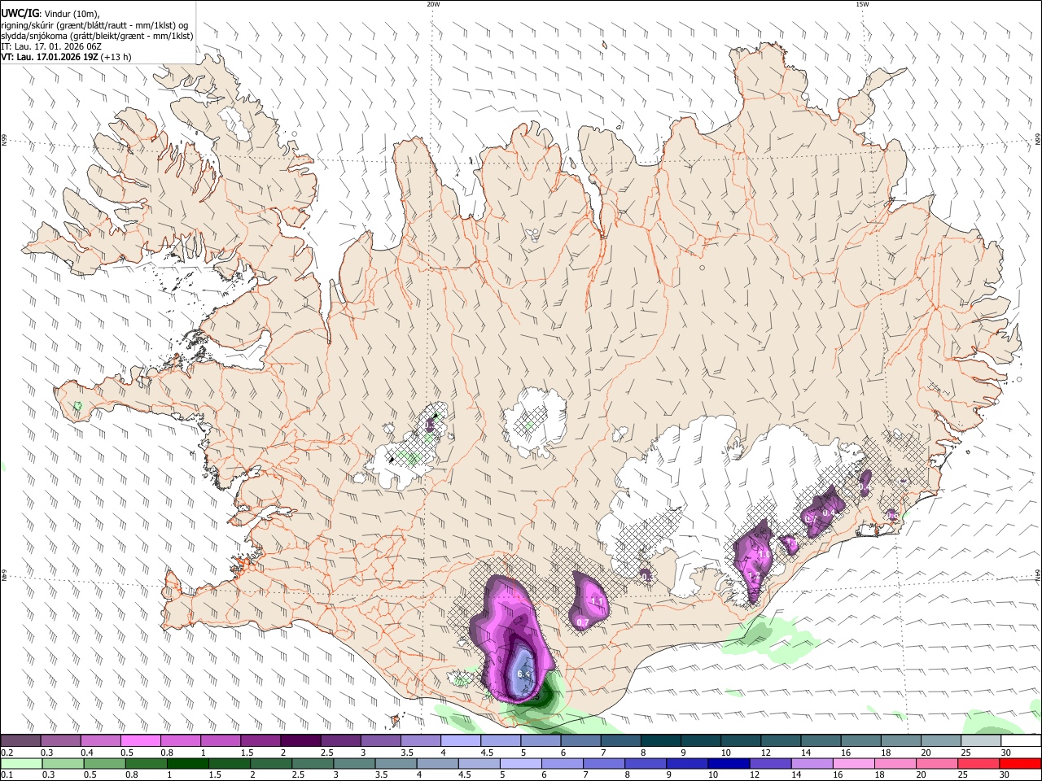Viewport: 1042px width, 781px height.
Task: Select the dull purple swatch between 0.2 and 0.3, top row
Action: tap(20, 741)
